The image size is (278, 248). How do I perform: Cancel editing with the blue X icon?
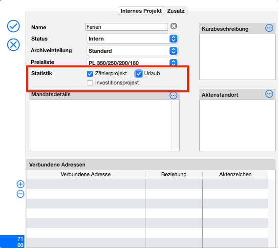click(13, 44)
